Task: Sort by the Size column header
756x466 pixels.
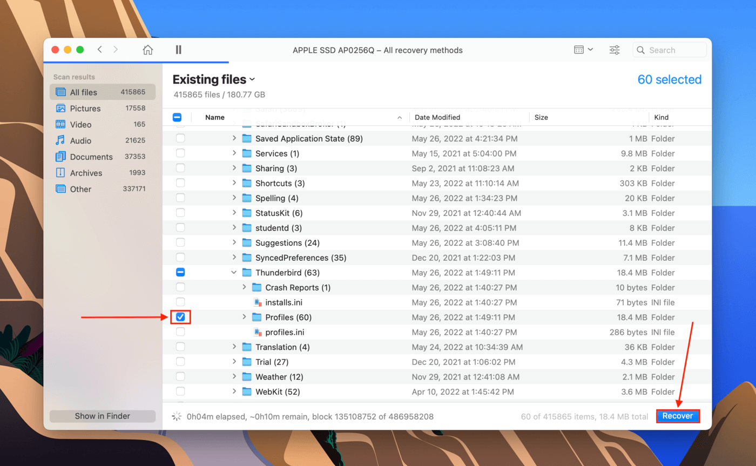Action: coord(541,117)
